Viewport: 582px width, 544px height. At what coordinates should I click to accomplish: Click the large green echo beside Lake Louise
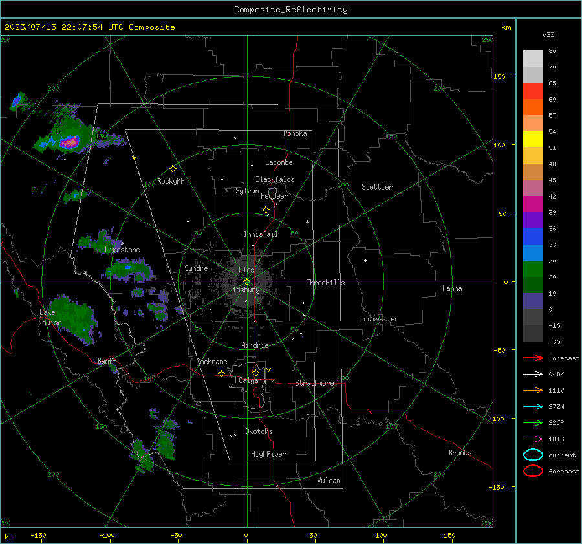tap(75, 318)
